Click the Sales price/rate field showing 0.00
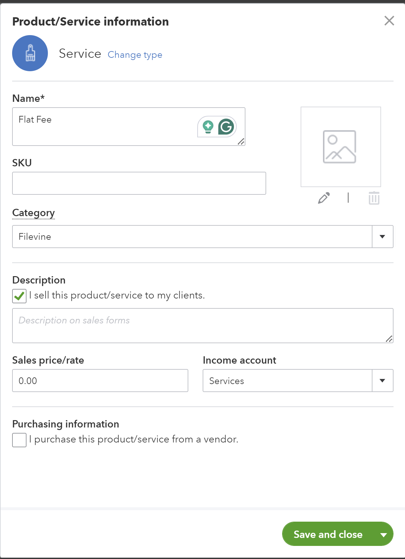 click(x=100, y=381)
